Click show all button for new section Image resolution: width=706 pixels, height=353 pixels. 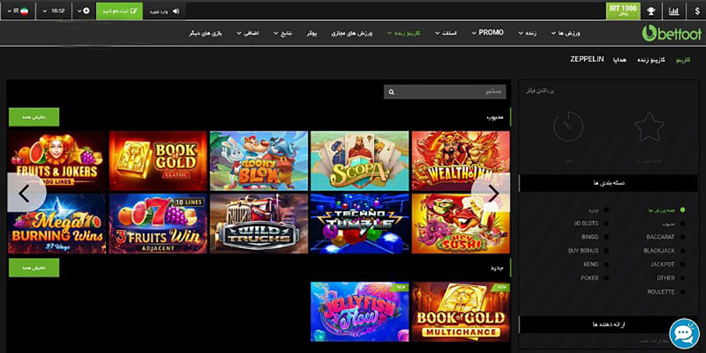pyautogui.click(x=34, y=268)
